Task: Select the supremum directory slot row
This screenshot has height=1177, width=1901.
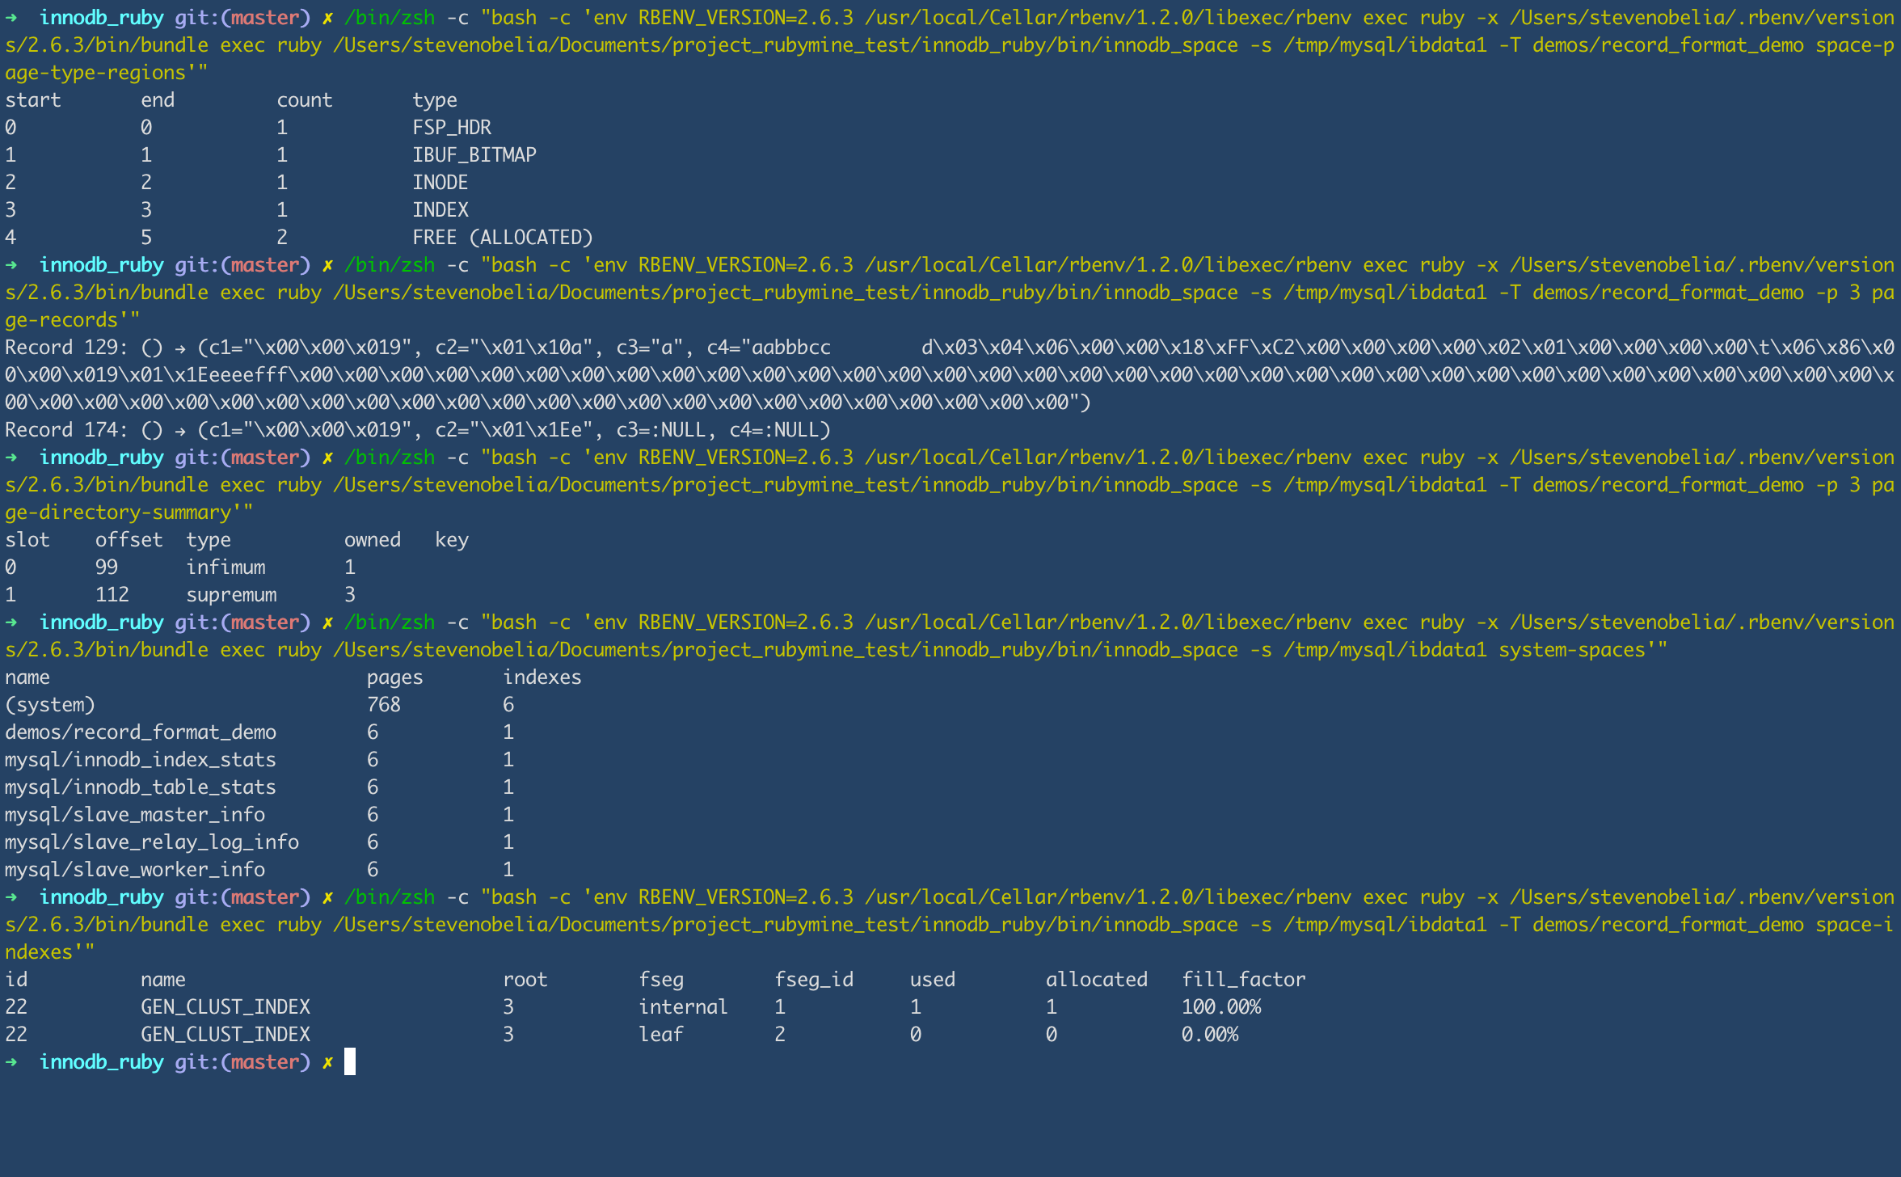Action: point(231,595)
